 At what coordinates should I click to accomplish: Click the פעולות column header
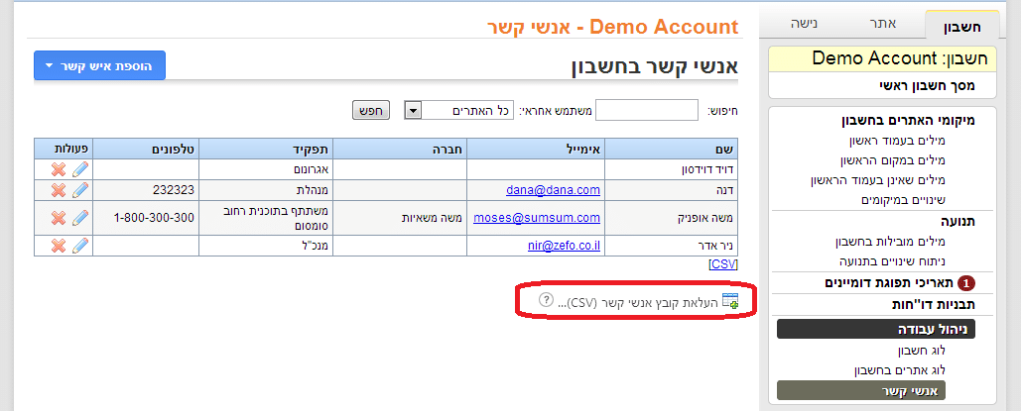(x=64, y=149)
